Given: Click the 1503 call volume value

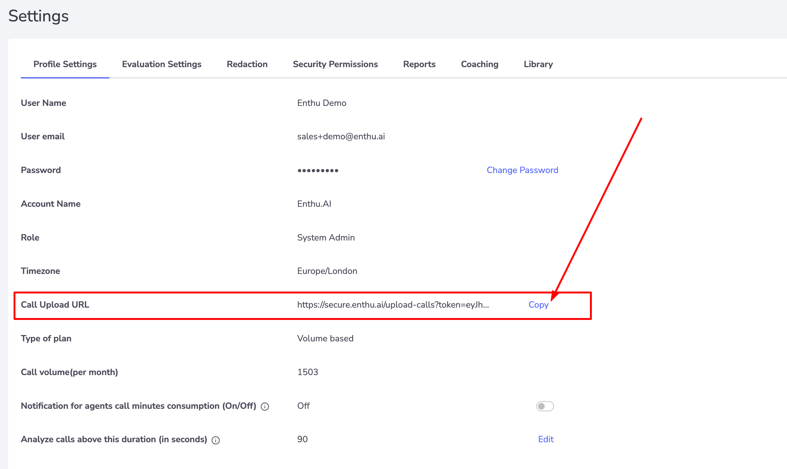Looking at the screenshot, I should 307,372.
